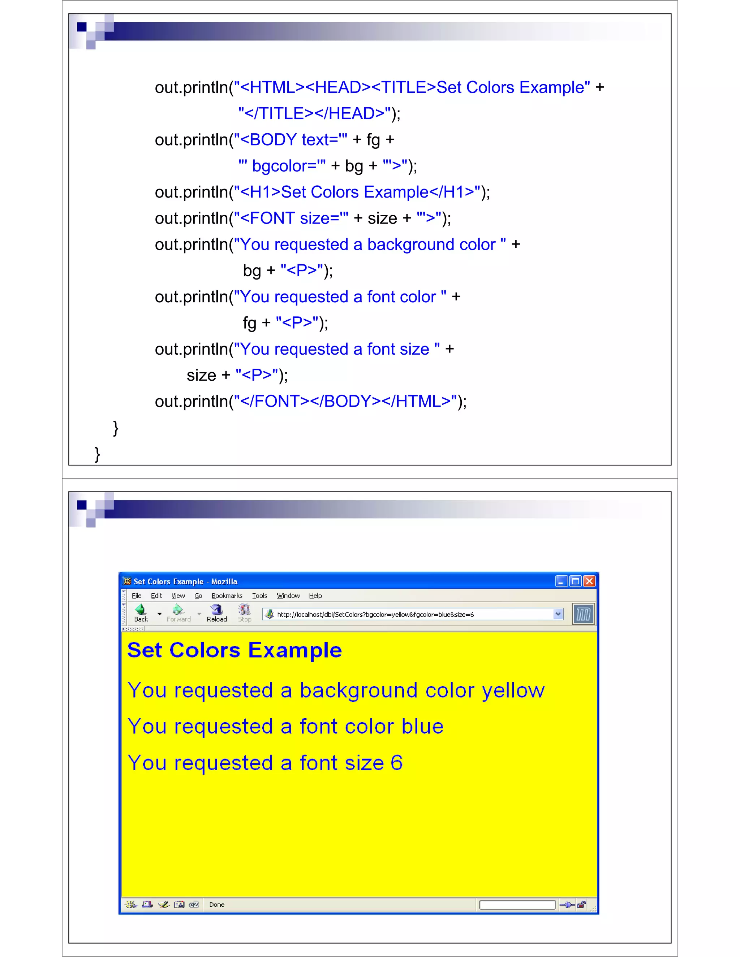Open the File menu
This screenshot has width=740, height=957.
[x=136, y=596]
